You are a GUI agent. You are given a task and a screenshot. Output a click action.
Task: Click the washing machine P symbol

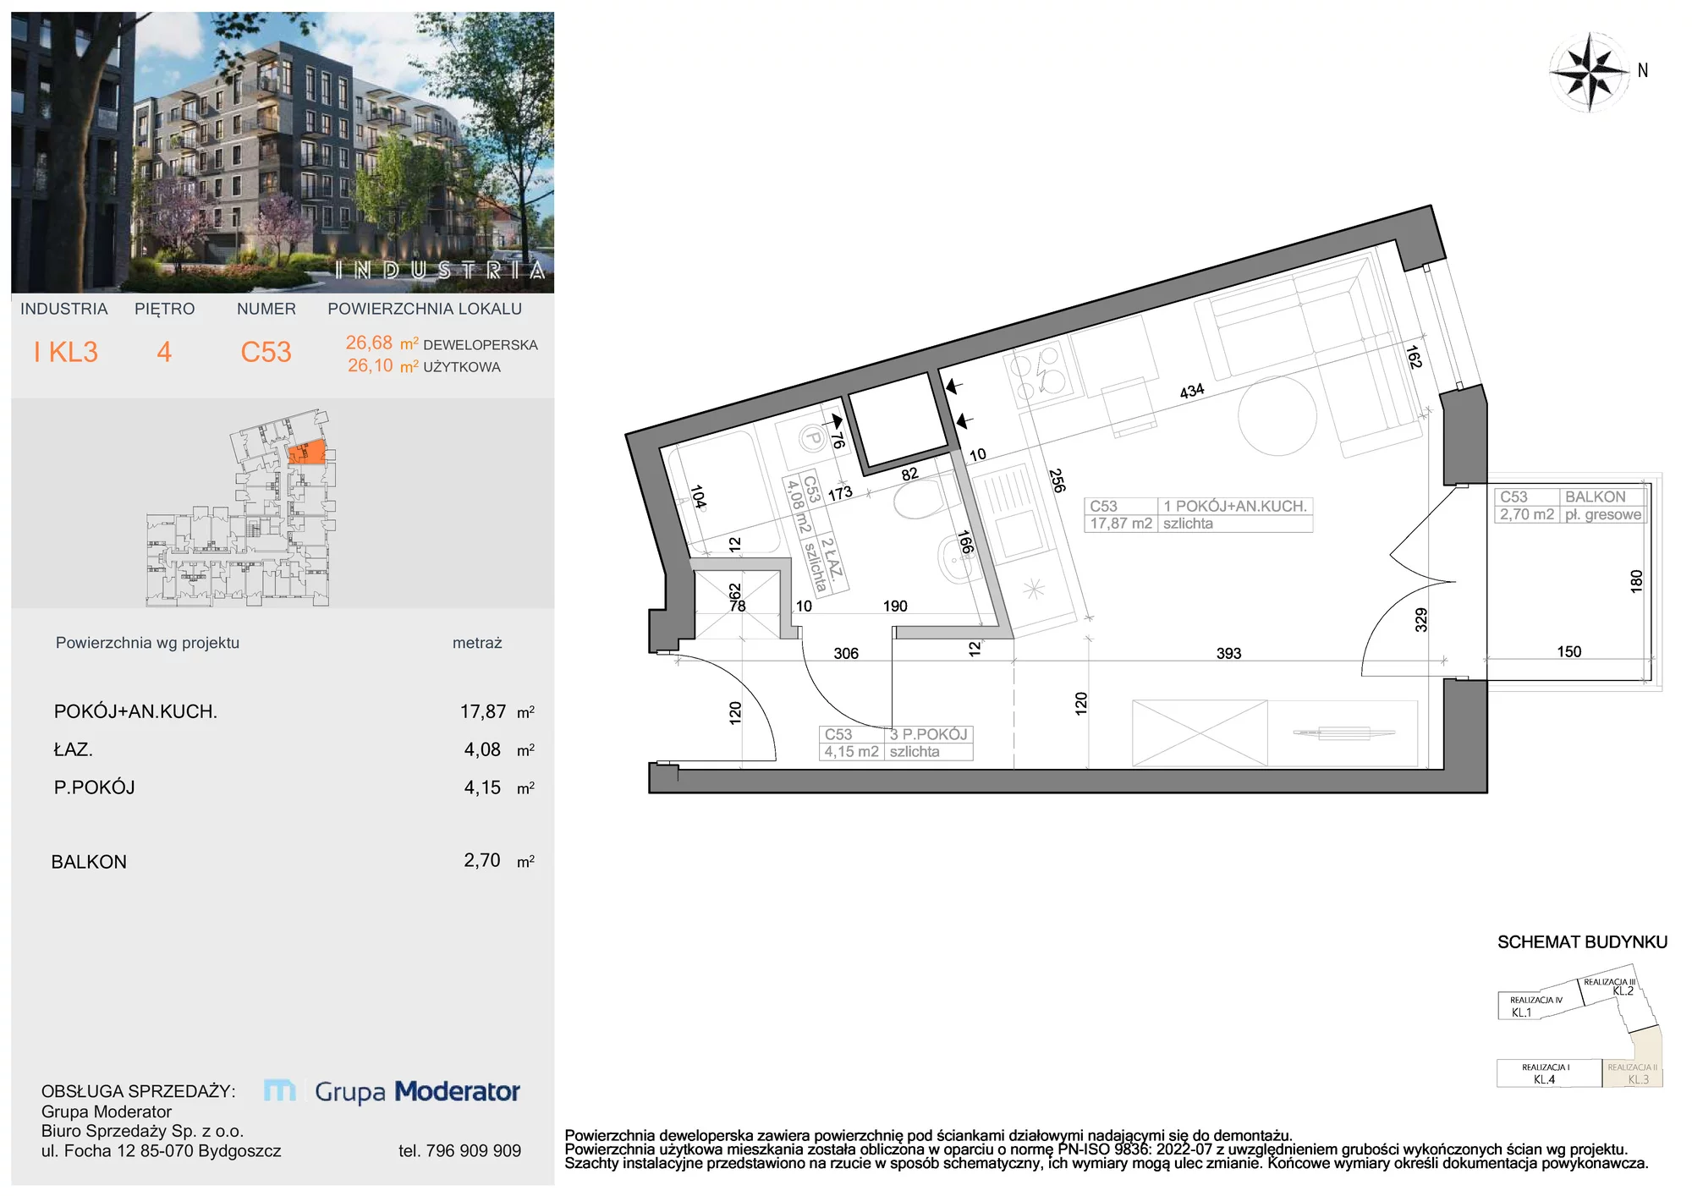point(813,438)
